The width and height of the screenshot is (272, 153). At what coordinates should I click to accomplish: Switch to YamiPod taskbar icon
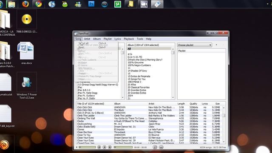click(x=157, y=4)
